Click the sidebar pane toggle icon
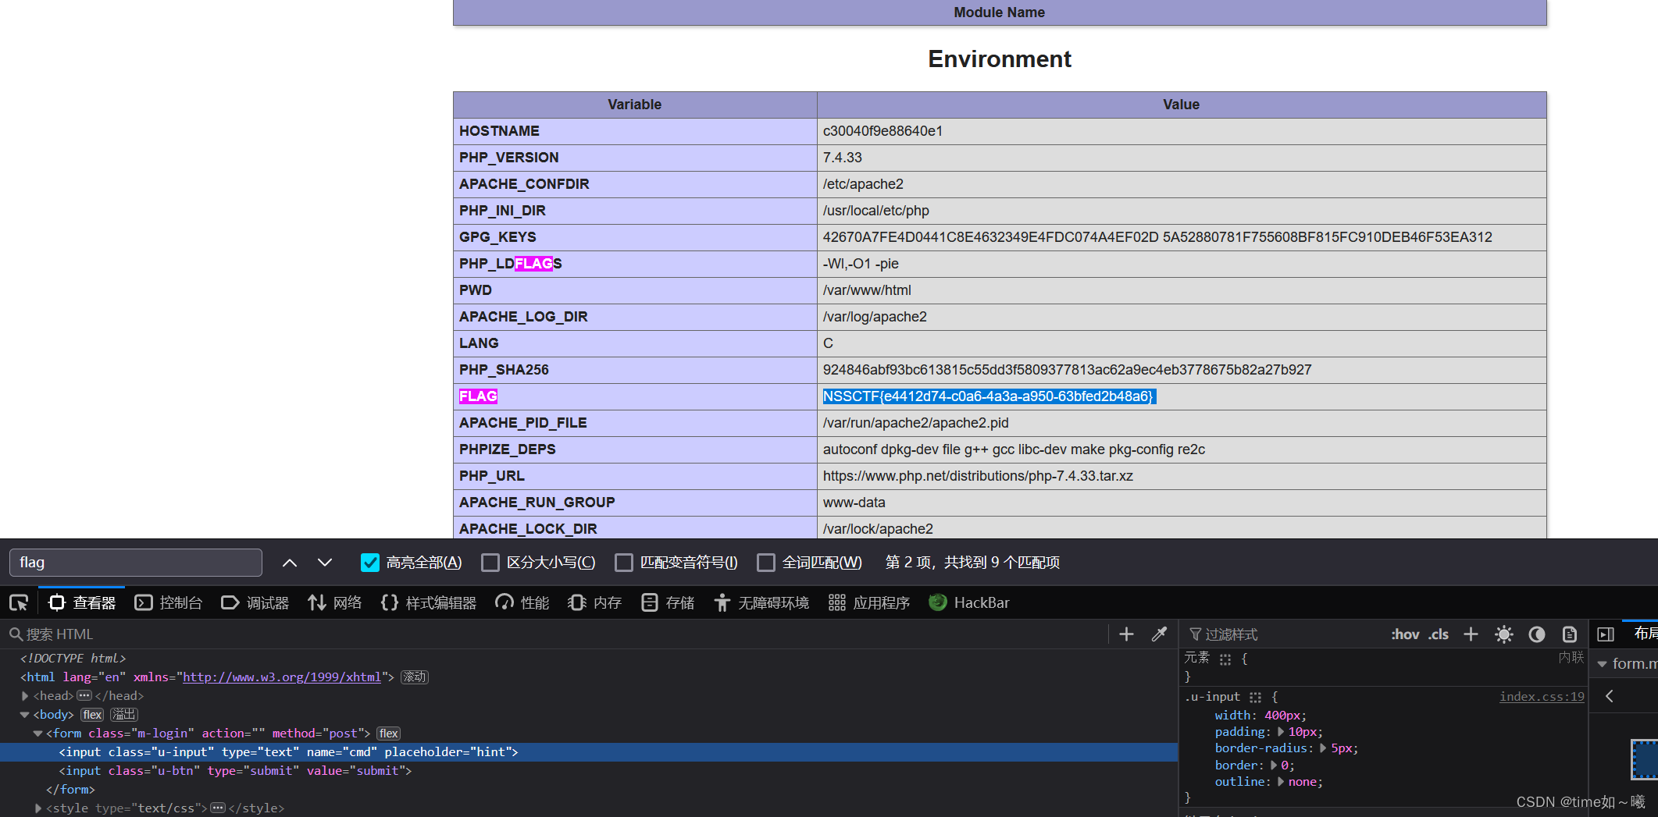This screenshot has width=1658, height=817. tap(1606, 634)
